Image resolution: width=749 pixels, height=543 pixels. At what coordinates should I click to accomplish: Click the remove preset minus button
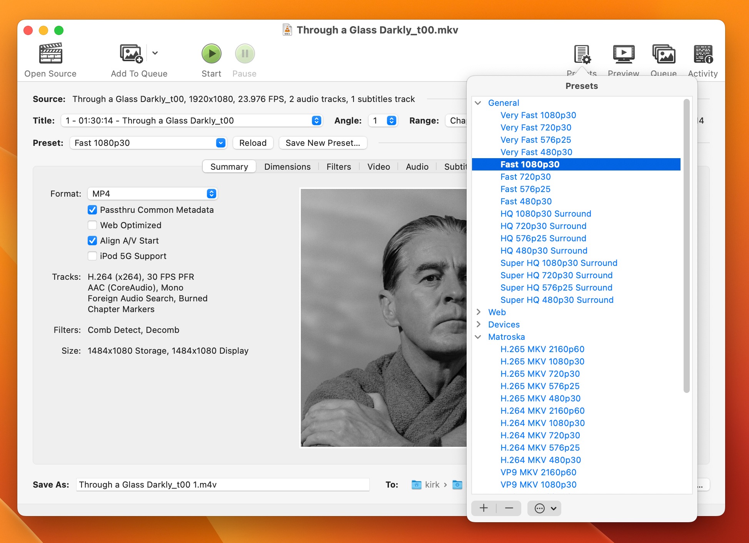tap(509, 508)
